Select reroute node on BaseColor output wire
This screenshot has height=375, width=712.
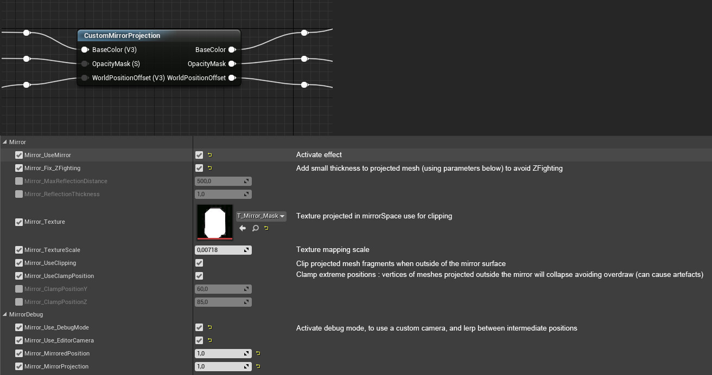pos(304,33)
